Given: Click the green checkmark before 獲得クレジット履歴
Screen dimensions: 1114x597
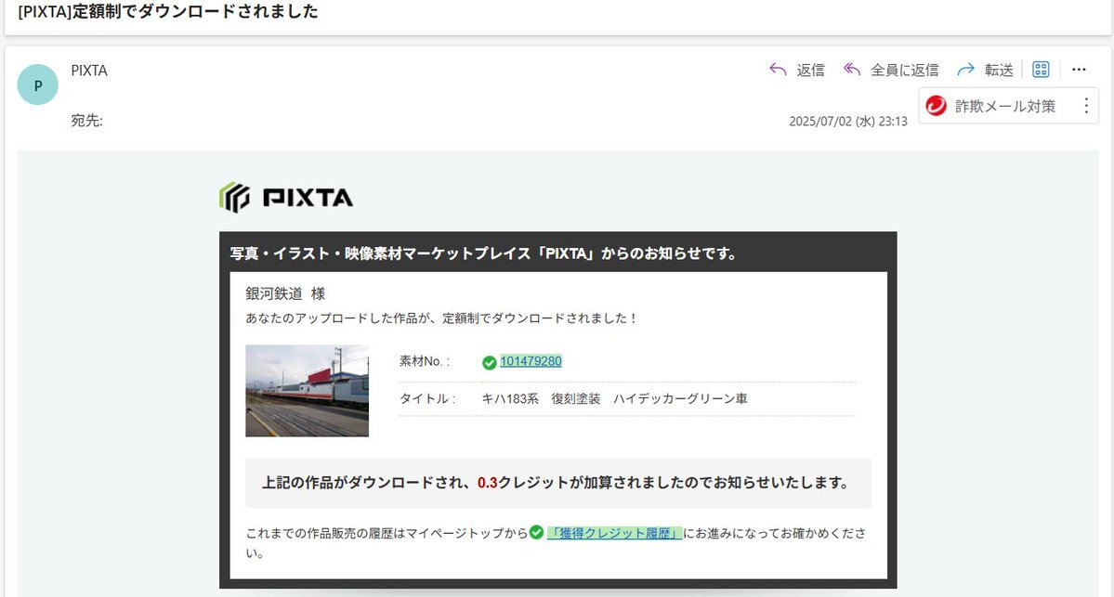Looking at the screenshot, I should pyautogui.click(x=536, y=532).
